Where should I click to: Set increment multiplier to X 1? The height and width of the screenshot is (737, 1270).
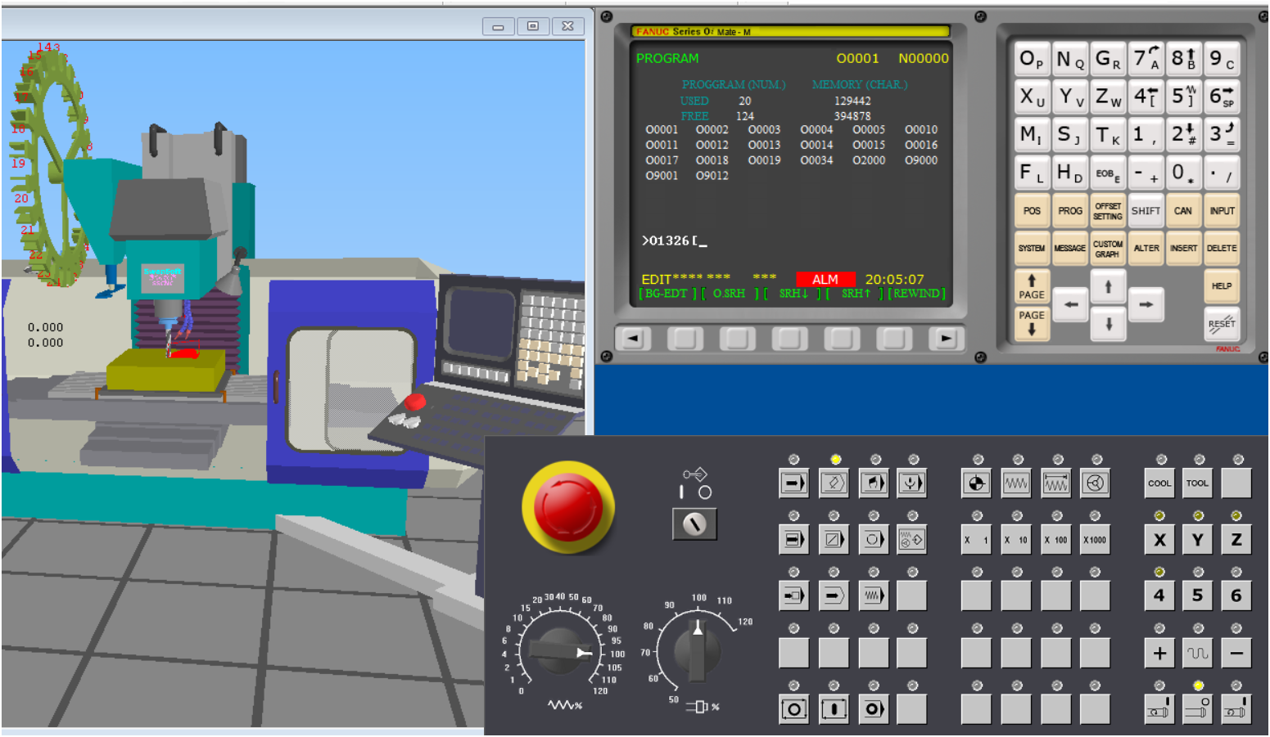coord(976,539)
